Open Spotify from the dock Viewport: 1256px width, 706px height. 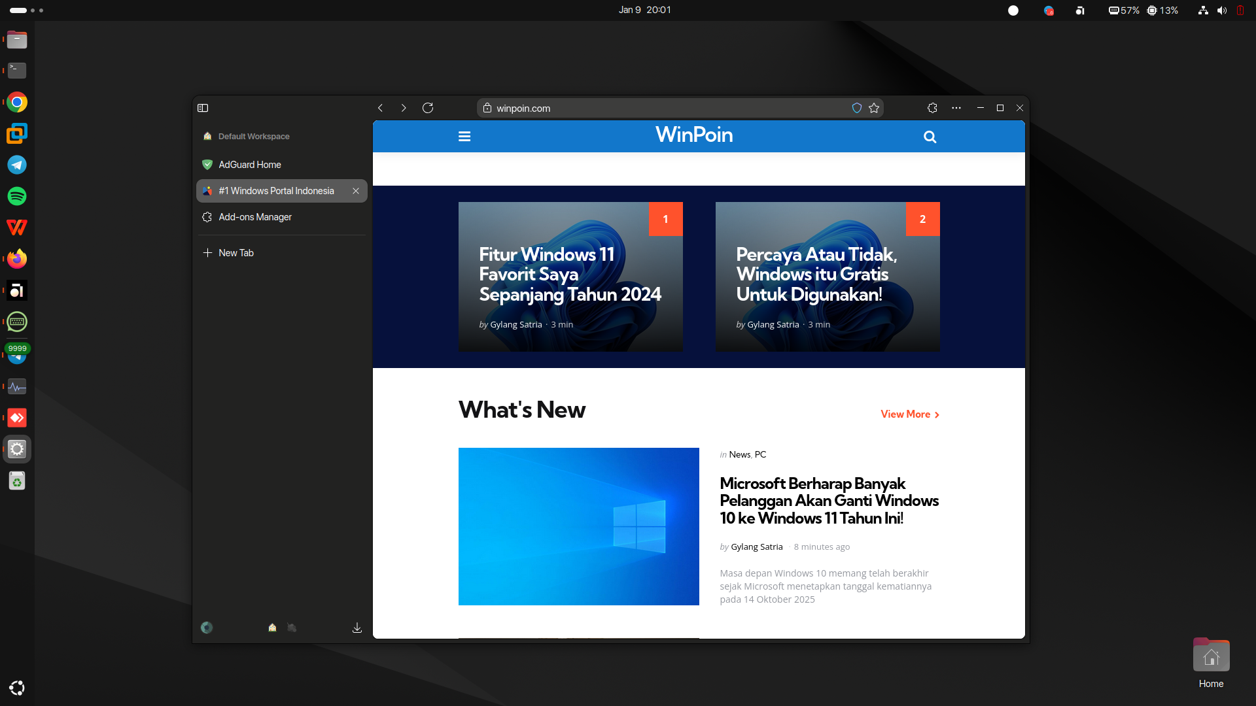[16, 196]
